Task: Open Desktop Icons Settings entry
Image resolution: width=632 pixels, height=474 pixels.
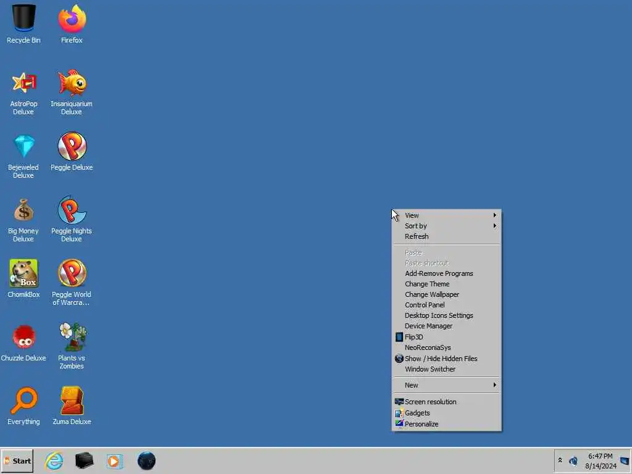Action: (x=447, y=315)
